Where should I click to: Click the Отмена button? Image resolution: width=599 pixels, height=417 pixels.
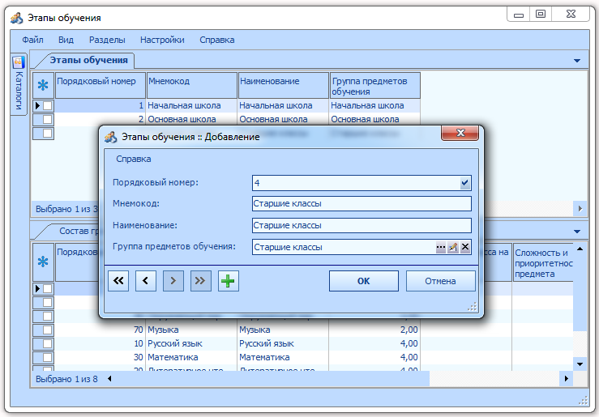(x=440, y=281)
